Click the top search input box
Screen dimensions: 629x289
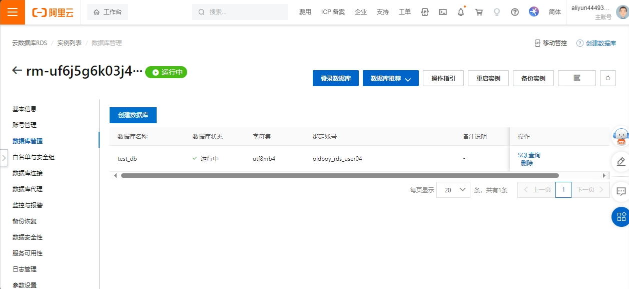tap(240, 12)
